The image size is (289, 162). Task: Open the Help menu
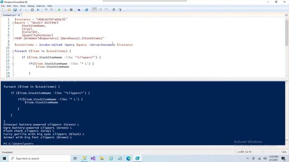(50, 6)
